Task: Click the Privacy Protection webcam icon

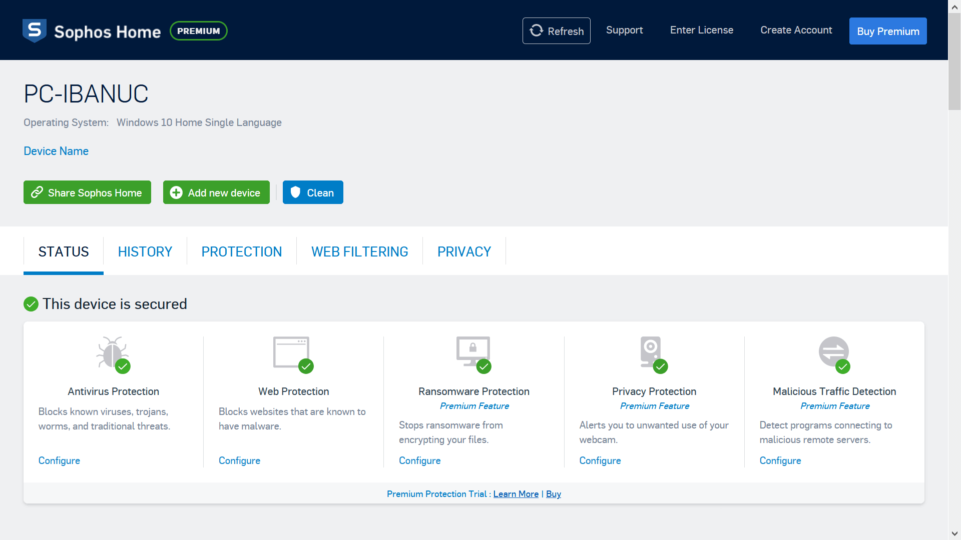Action: tap(654, 354)
